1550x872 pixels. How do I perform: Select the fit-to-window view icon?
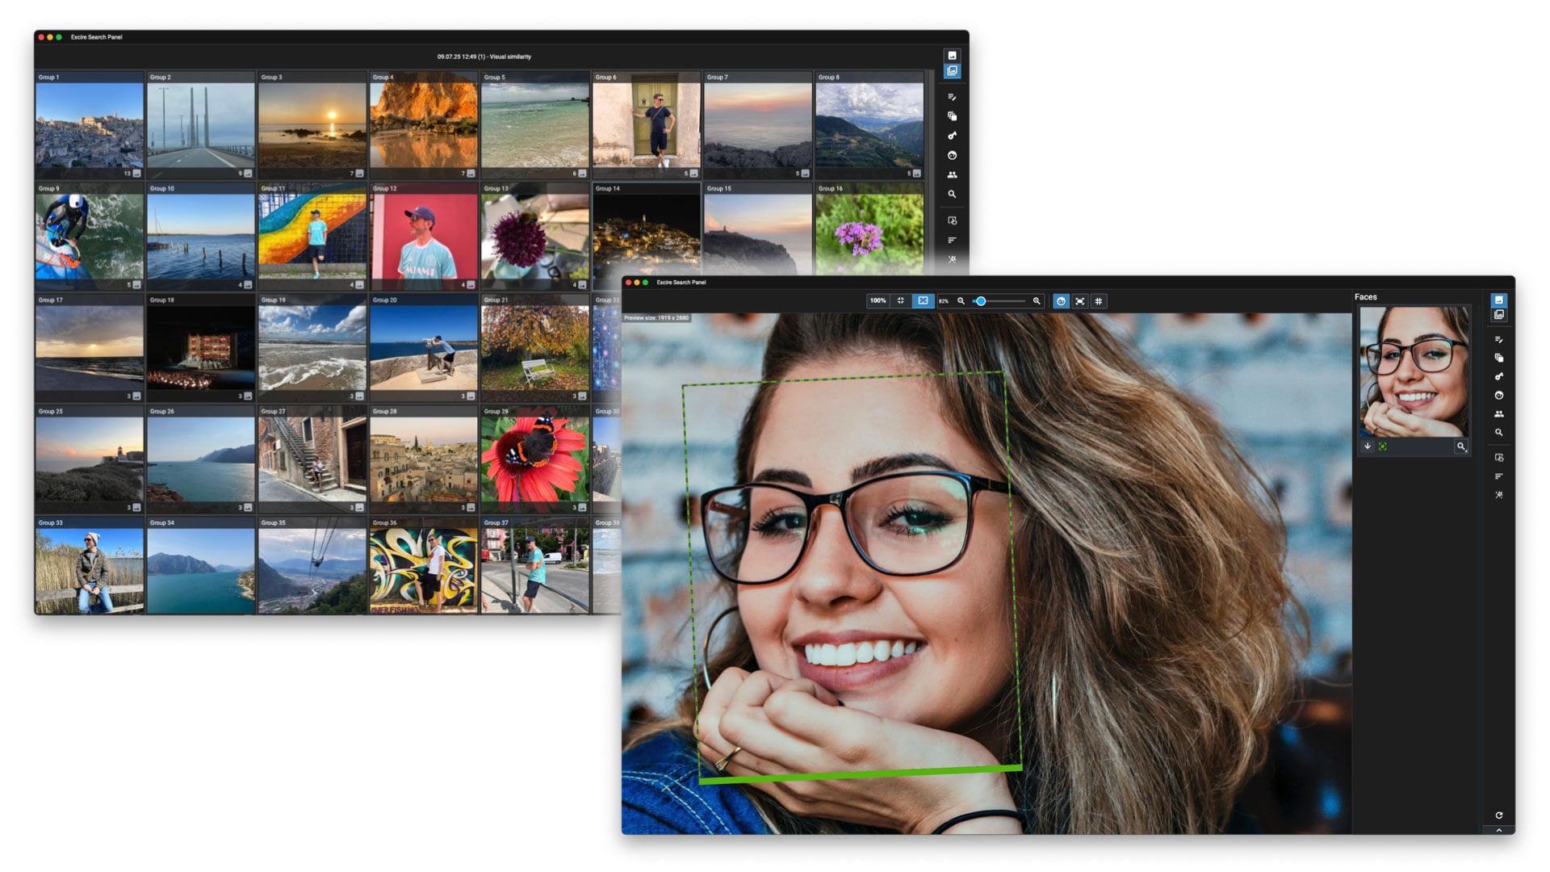[x=901, y=301]
